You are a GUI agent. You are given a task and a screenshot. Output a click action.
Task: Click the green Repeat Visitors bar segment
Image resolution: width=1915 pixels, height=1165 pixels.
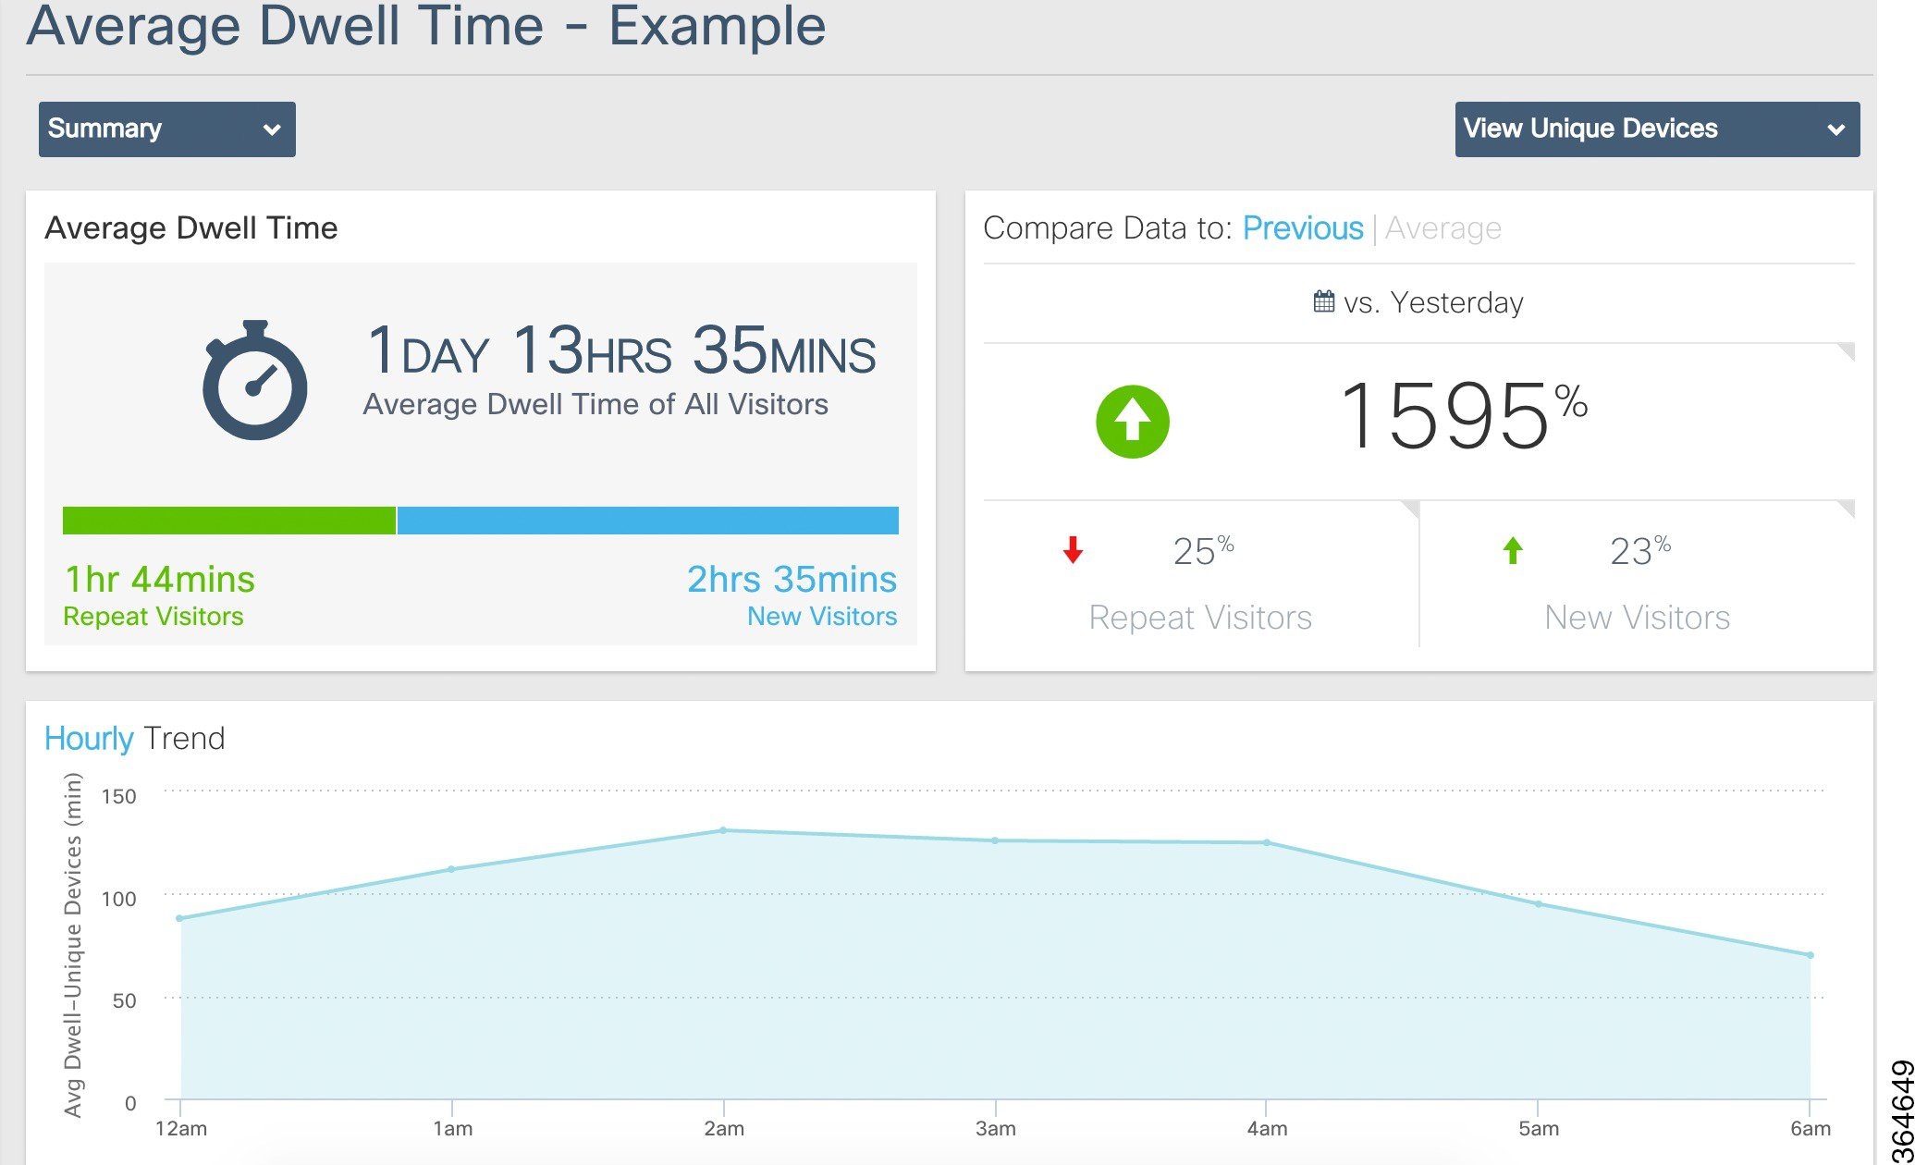pyautogui.click(x=229, y=521)
